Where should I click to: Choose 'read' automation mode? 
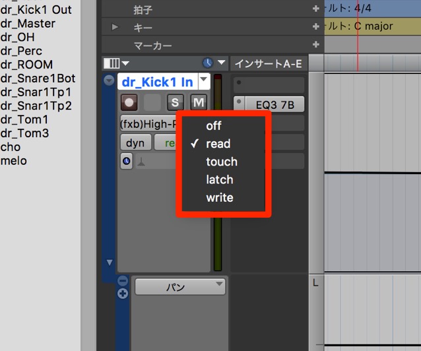218,144
